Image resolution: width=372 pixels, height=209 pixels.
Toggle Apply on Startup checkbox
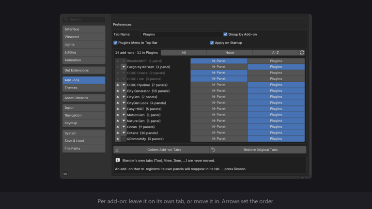212,43
